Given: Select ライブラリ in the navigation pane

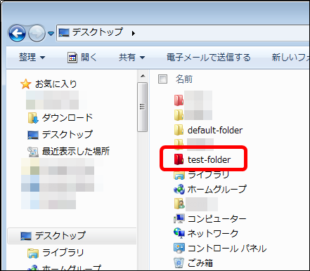Looking at the screenshot, I should [63, 253].
